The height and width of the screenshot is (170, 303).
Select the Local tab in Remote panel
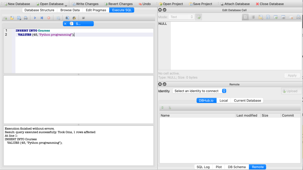click(x=223, y=101)
